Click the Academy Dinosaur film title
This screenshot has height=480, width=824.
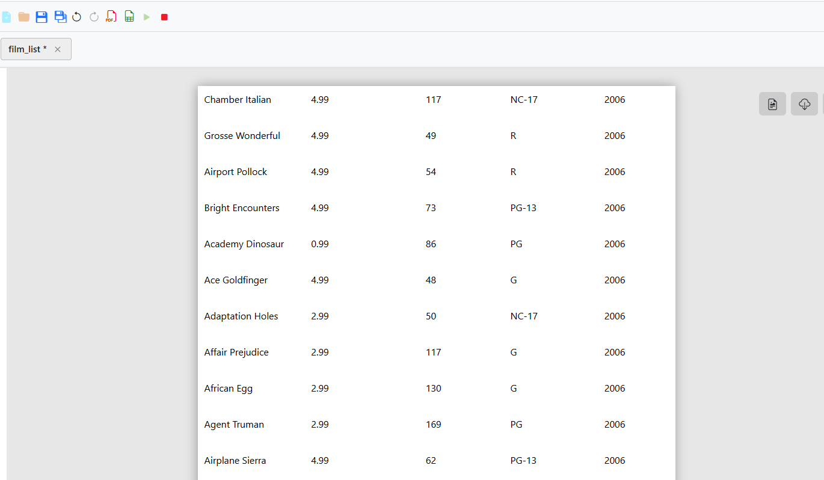[x=244, y=244]
